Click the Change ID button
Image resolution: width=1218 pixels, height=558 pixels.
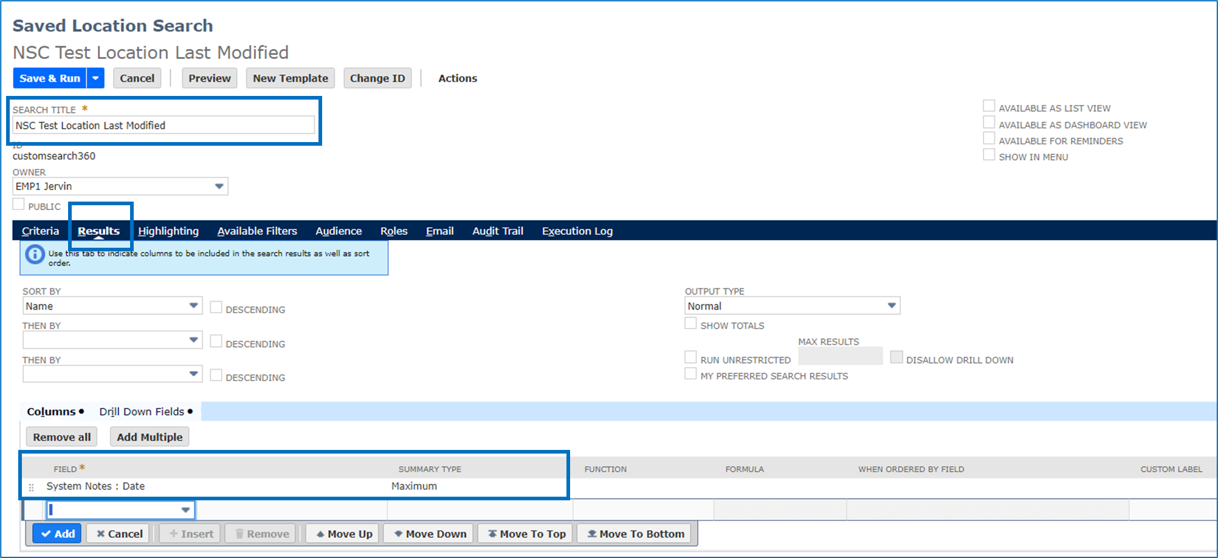(x=377, y=78)
